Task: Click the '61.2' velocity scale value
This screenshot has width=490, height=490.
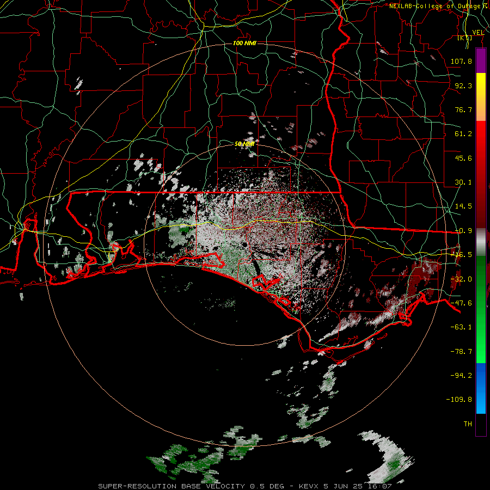Action: [x=463, y=134]
